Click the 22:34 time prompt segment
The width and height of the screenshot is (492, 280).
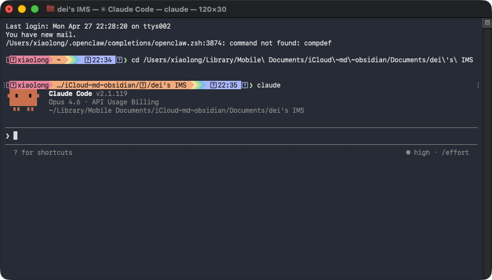click(102, 60)
